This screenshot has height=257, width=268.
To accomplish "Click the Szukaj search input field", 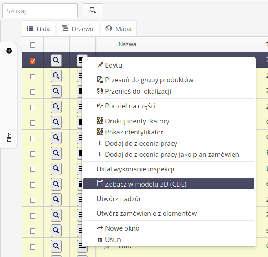I will click(x=40, y=11).
